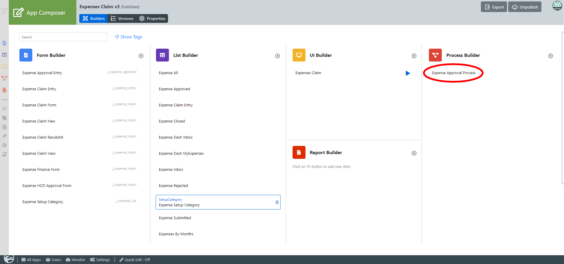Click the Export button
The image size is (564, 264).
tap(494, 7)
